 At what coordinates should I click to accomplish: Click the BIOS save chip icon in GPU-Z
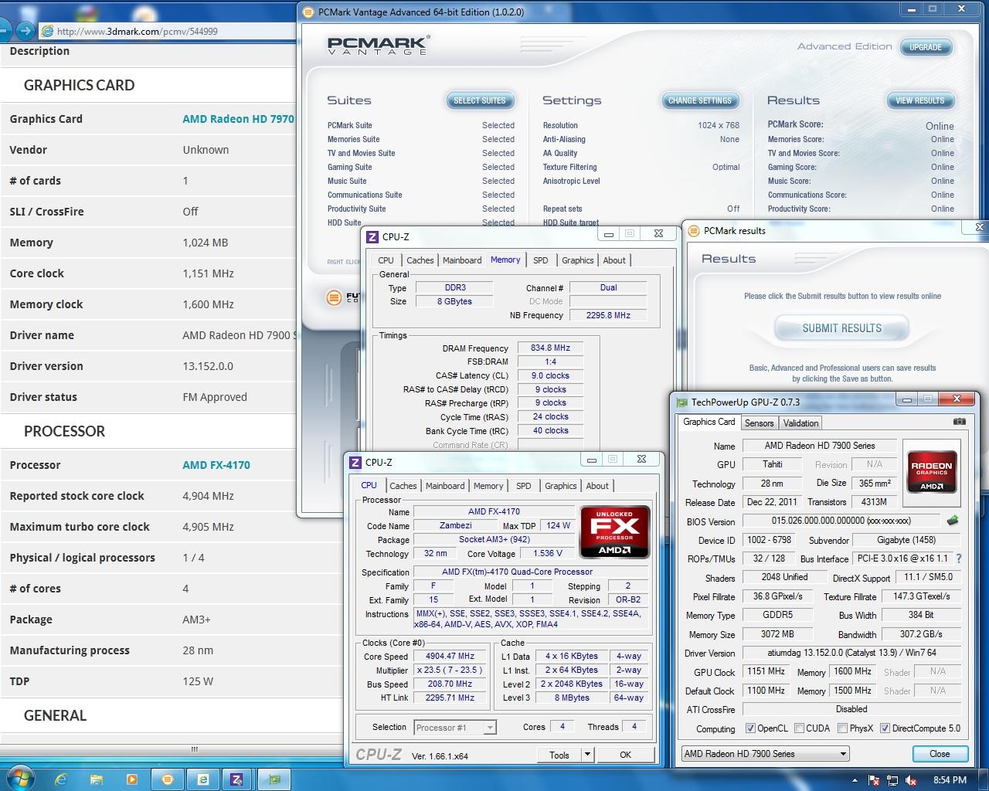pyautogui.click(x=952, y=521)
